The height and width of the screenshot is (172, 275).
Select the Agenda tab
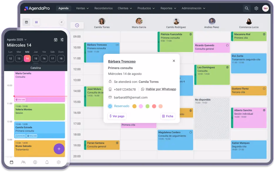click(63, 8)
